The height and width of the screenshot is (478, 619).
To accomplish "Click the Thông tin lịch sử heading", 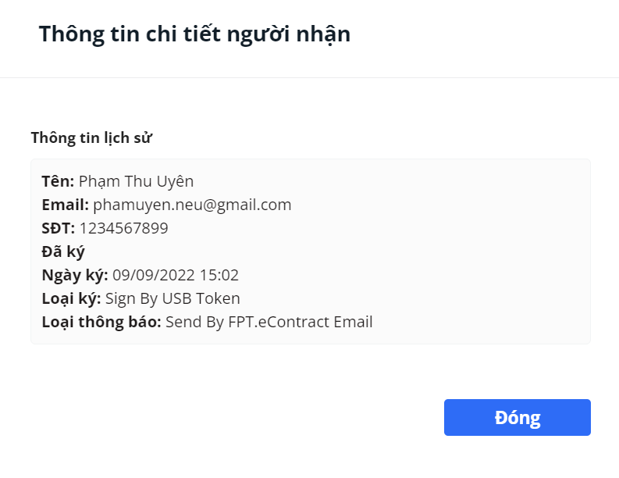I will tap(91, 138).
